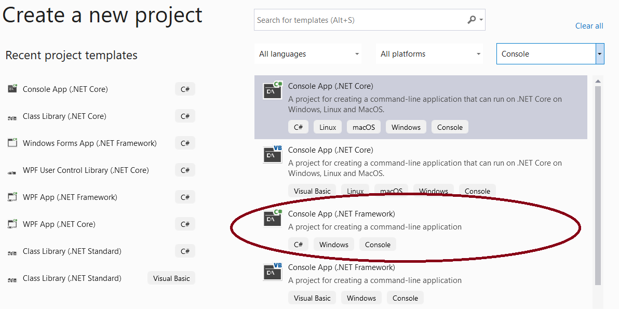Click the C# Console App (.NET Core) result icon

(273, 90)
